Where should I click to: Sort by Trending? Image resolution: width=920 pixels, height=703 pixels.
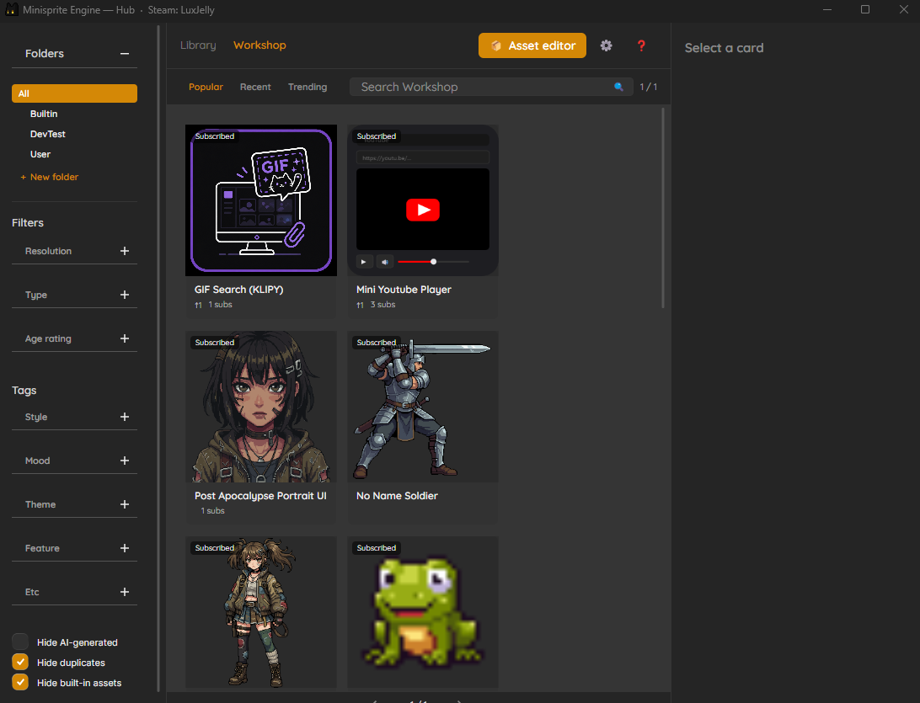tap(308, 87)
